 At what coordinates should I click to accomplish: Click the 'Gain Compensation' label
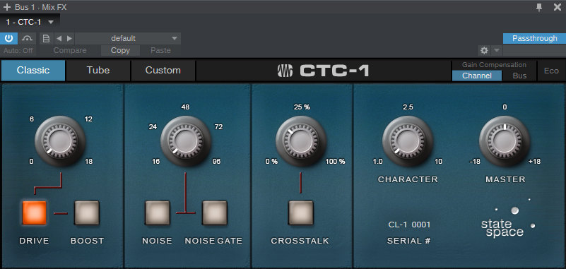494,65
